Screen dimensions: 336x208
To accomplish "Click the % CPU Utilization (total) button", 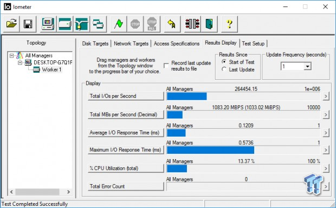I will pos(126,168).
